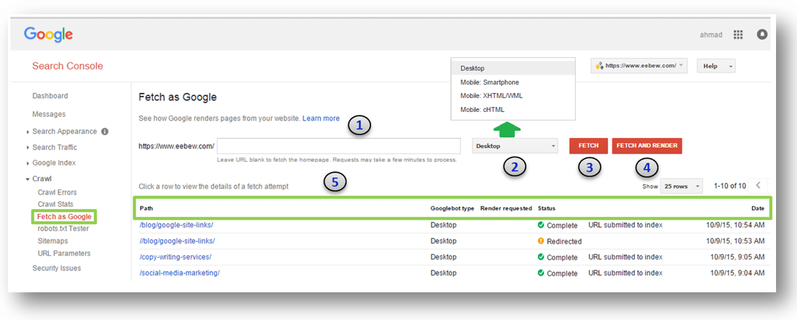Click the green Complete icon for /social-media-marketing/
This screenshot has width=797, height=320.
coord(541,273)
